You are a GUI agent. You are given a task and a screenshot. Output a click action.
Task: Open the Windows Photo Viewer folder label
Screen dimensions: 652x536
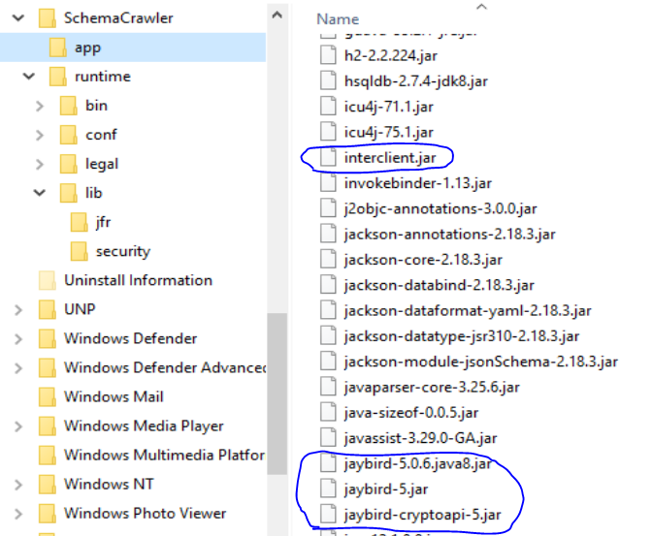point(146,514)
